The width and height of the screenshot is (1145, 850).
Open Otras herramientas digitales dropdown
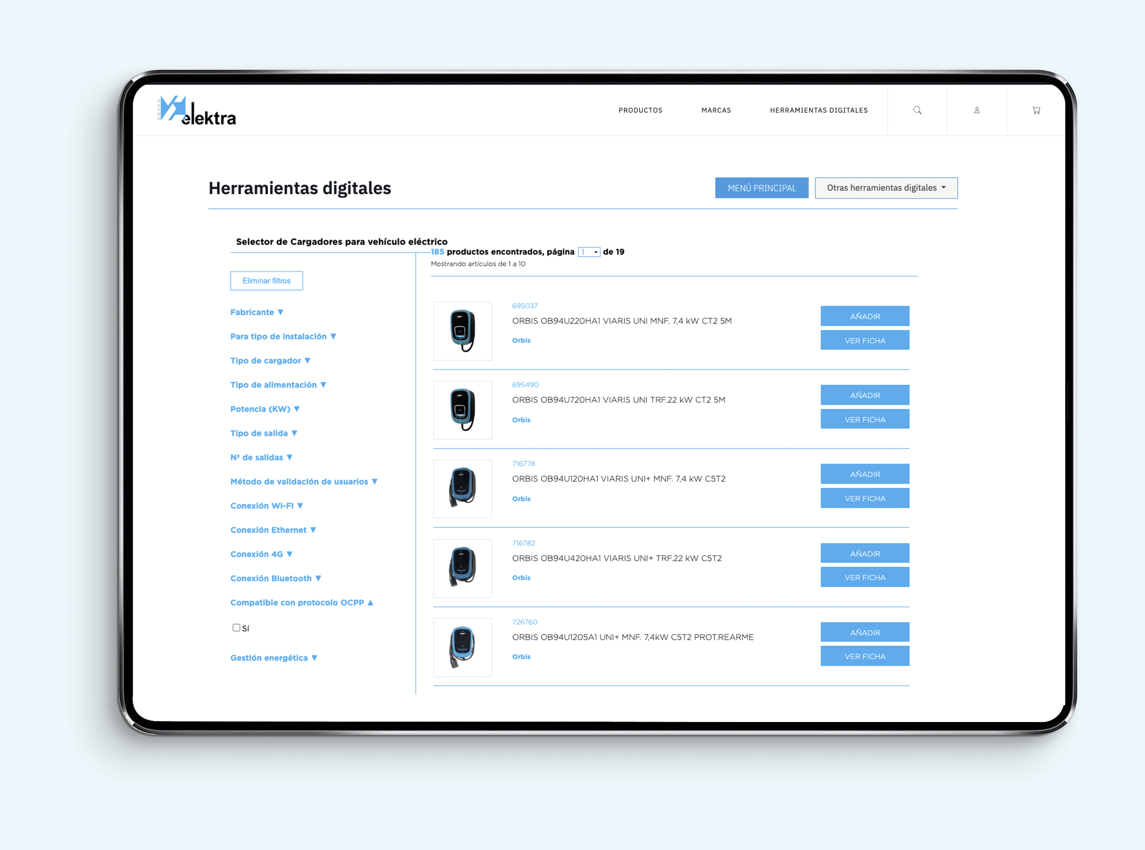pyautogui.click(x=886, y=188)
